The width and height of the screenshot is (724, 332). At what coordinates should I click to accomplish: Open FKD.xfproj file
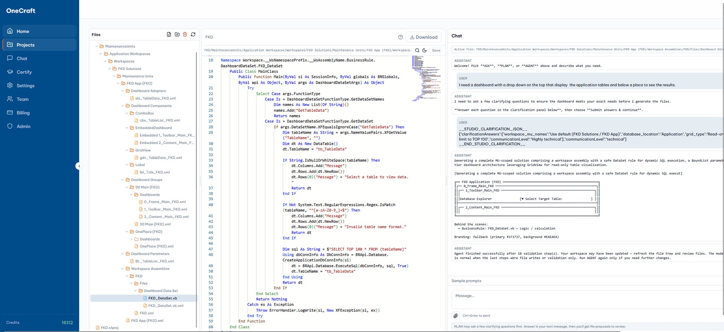coord(109,328)
